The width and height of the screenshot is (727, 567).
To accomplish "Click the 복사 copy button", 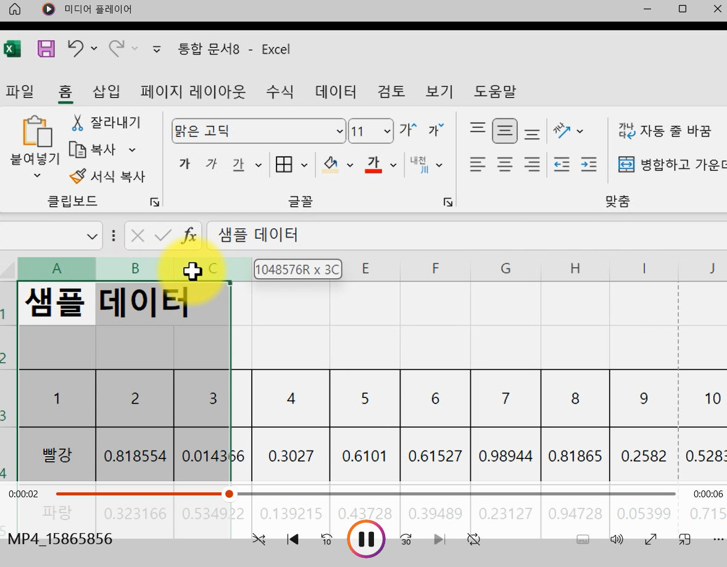I will click(93, 149).
